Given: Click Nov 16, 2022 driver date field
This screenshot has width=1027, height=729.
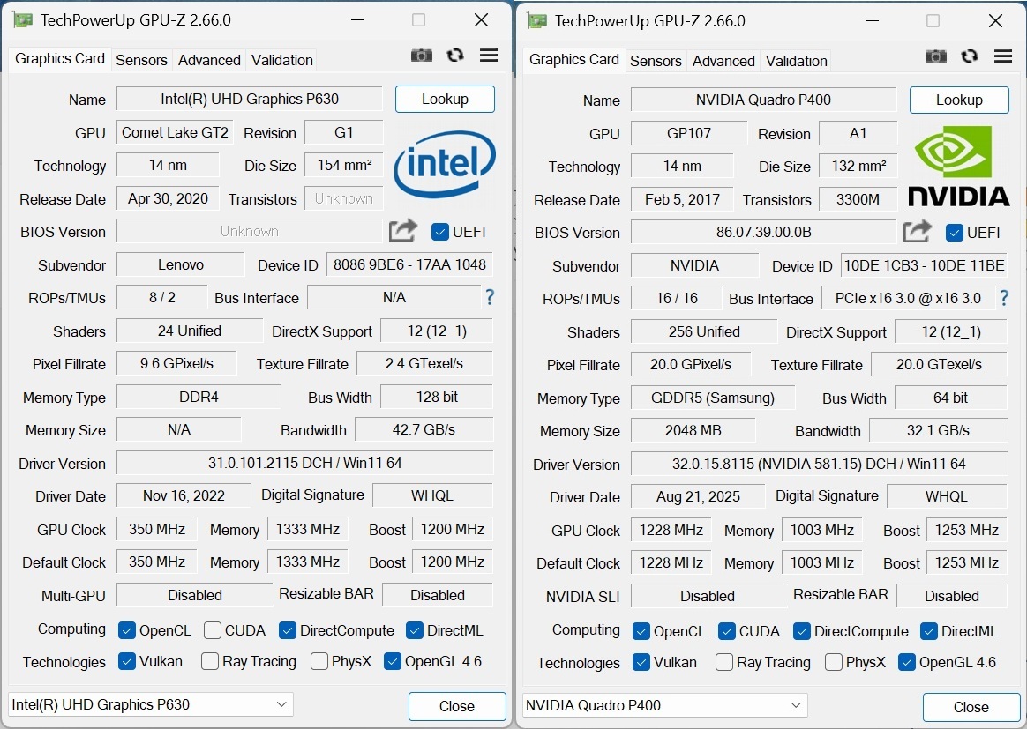Looking at the screenshot, I should [184, 495].
